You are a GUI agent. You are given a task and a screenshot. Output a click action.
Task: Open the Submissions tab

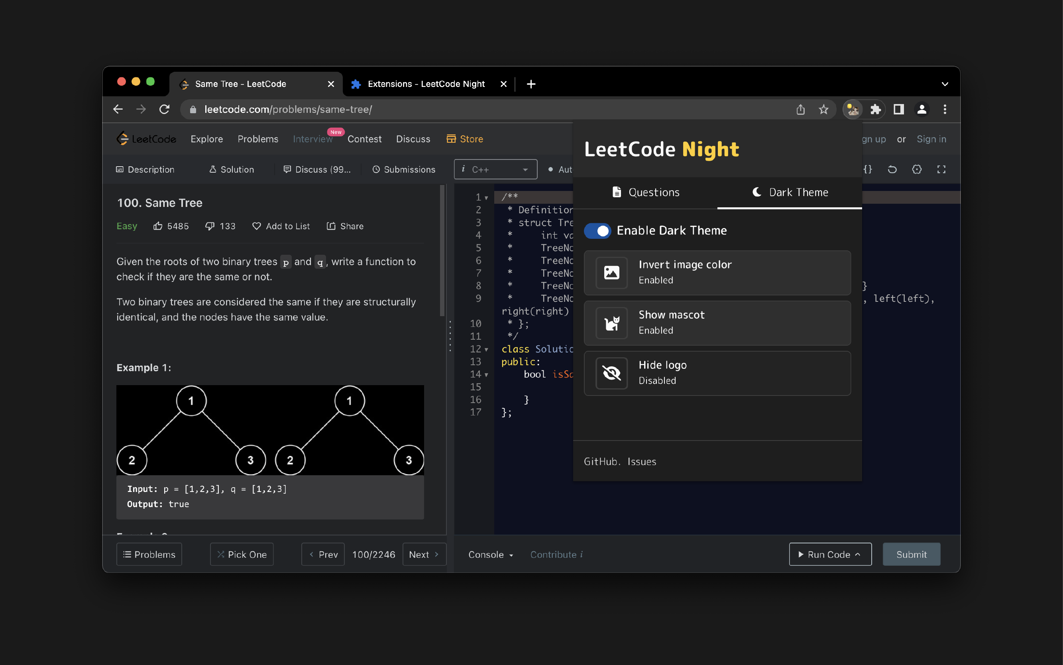[404, 169]
